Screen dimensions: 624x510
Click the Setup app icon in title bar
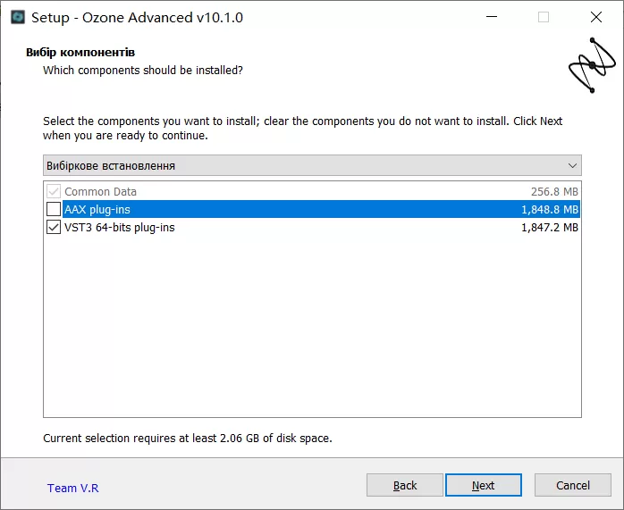tap(17, 17)
